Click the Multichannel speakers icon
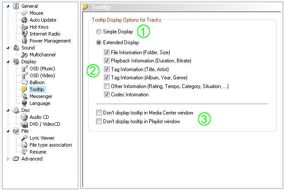Screen dimensions: 284x190 click(x=24, y=55)
